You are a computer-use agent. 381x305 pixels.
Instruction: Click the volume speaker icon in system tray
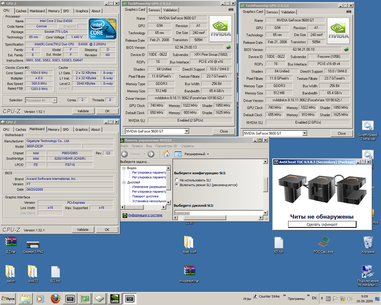point(350,298)
